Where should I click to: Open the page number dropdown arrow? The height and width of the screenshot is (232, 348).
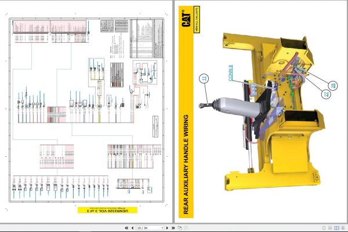(162, 228)
